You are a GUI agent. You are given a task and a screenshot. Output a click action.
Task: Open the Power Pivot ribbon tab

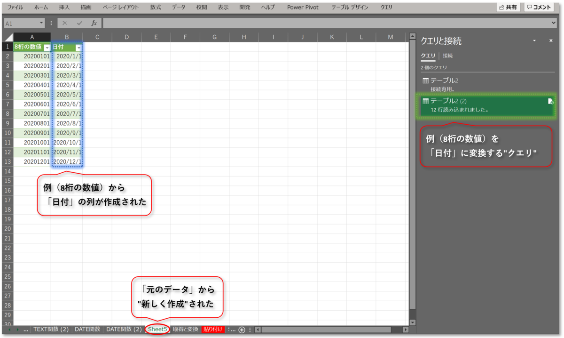[x=303, y=8]
